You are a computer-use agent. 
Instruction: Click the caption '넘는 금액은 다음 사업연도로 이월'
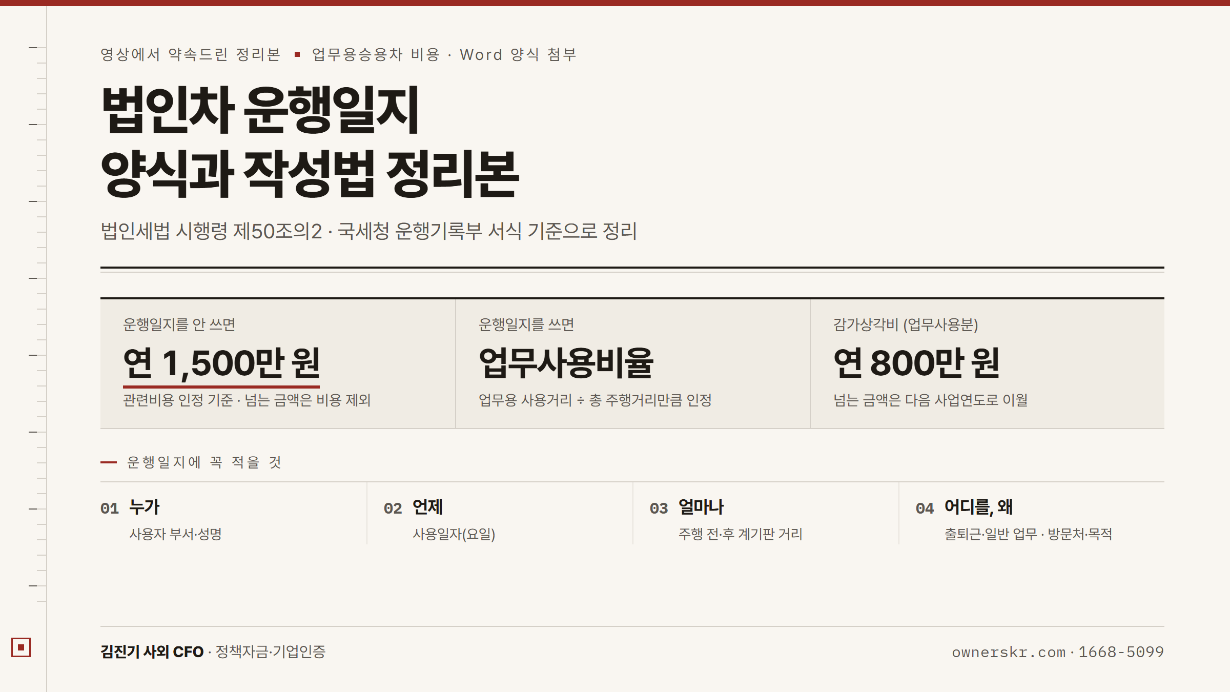(930, 400)
